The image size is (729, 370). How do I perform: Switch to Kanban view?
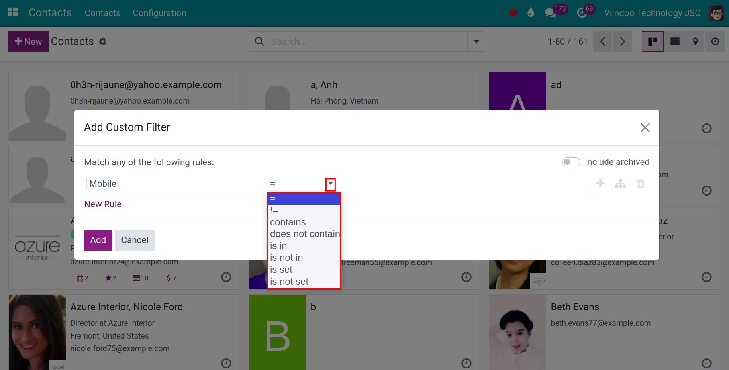tap(653, 41)
